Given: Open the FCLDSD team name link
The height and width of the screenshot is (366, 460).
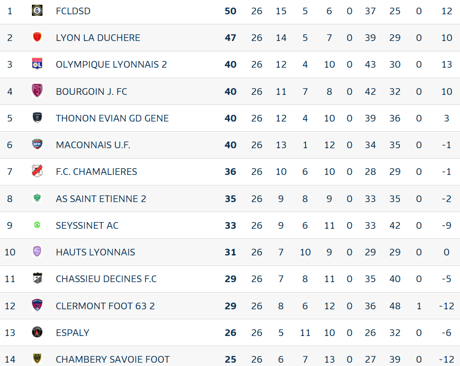Looking at the screenshot, I should [73, 11].
